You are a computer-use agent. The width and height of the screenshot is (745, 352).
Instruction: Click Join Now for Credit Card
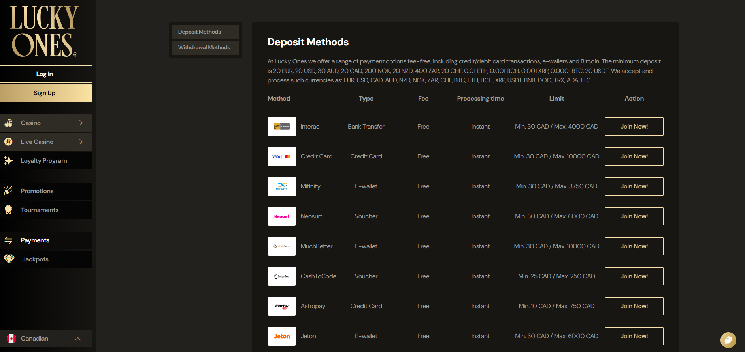tap(634, 156)
